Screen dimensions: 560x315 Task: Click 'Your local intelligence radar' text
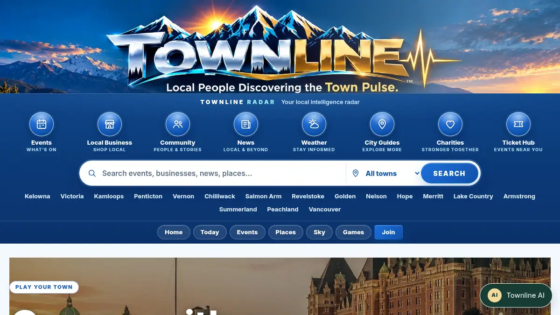(321, 102)
